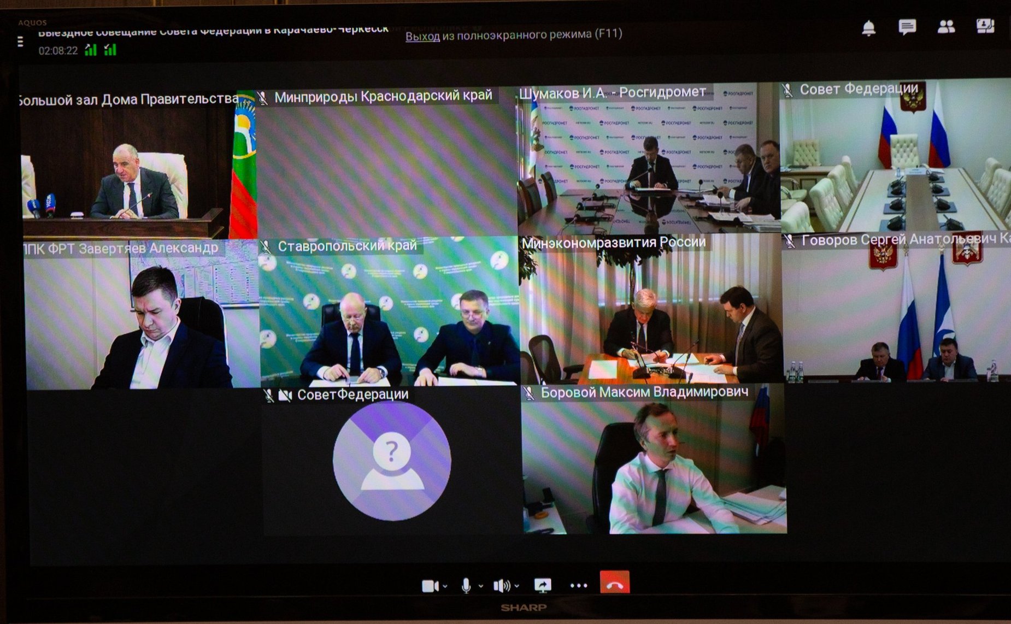1011x624 pixels.
Task: Toggle the camera on or off
Action: (x=430, y=586)
